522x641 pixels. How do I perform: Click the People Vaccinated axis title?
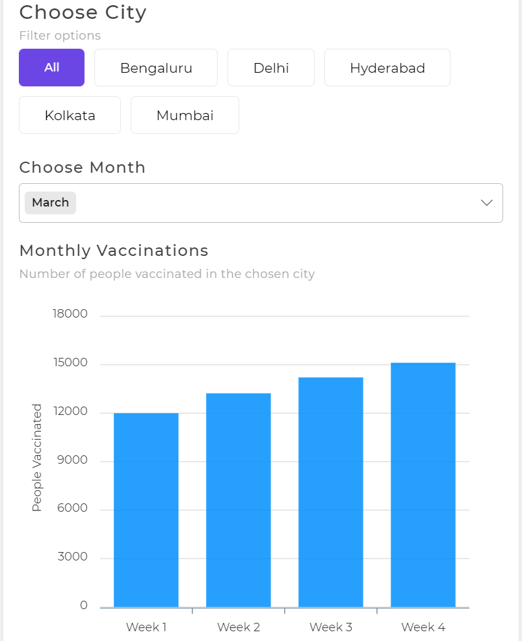tap(37, 457)
